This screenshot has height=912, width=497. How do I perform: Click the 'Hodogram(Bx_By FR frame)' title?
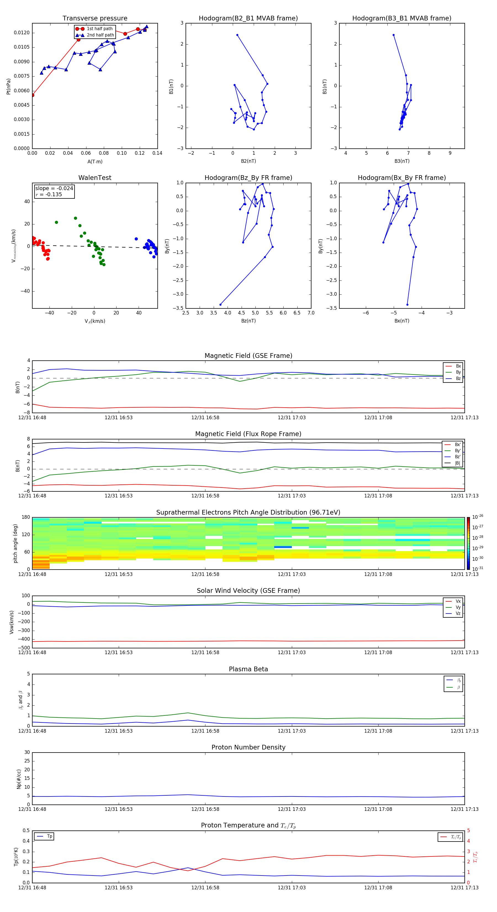[402, 178]
